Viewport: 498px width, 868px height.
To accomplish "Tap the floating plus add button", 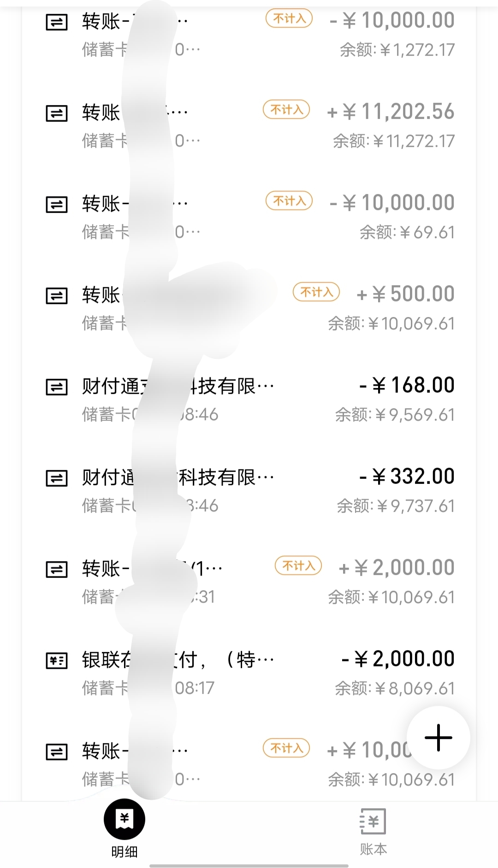I will 438,738.
